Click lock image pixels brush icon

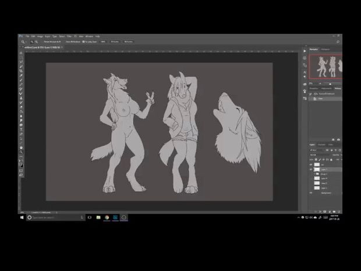pos(320,160)
